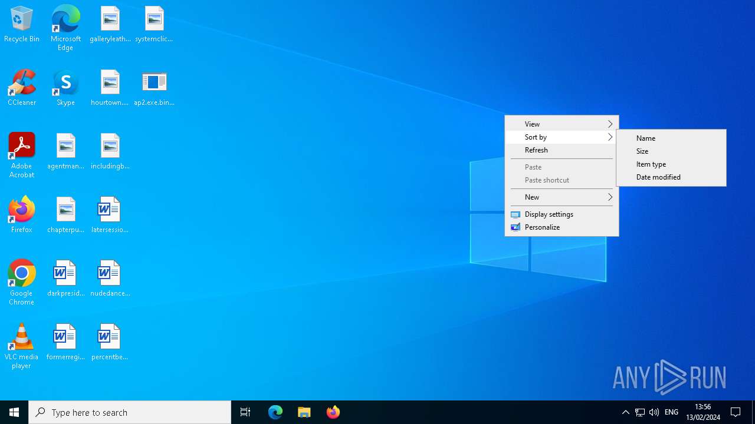Show hidden system tray icons
Screen dimensions: 755x424
pos(626,412)
